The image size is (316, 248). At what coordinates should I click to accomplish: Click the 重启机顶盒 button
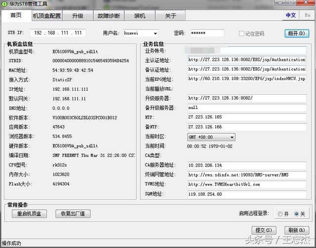point(30,213)
